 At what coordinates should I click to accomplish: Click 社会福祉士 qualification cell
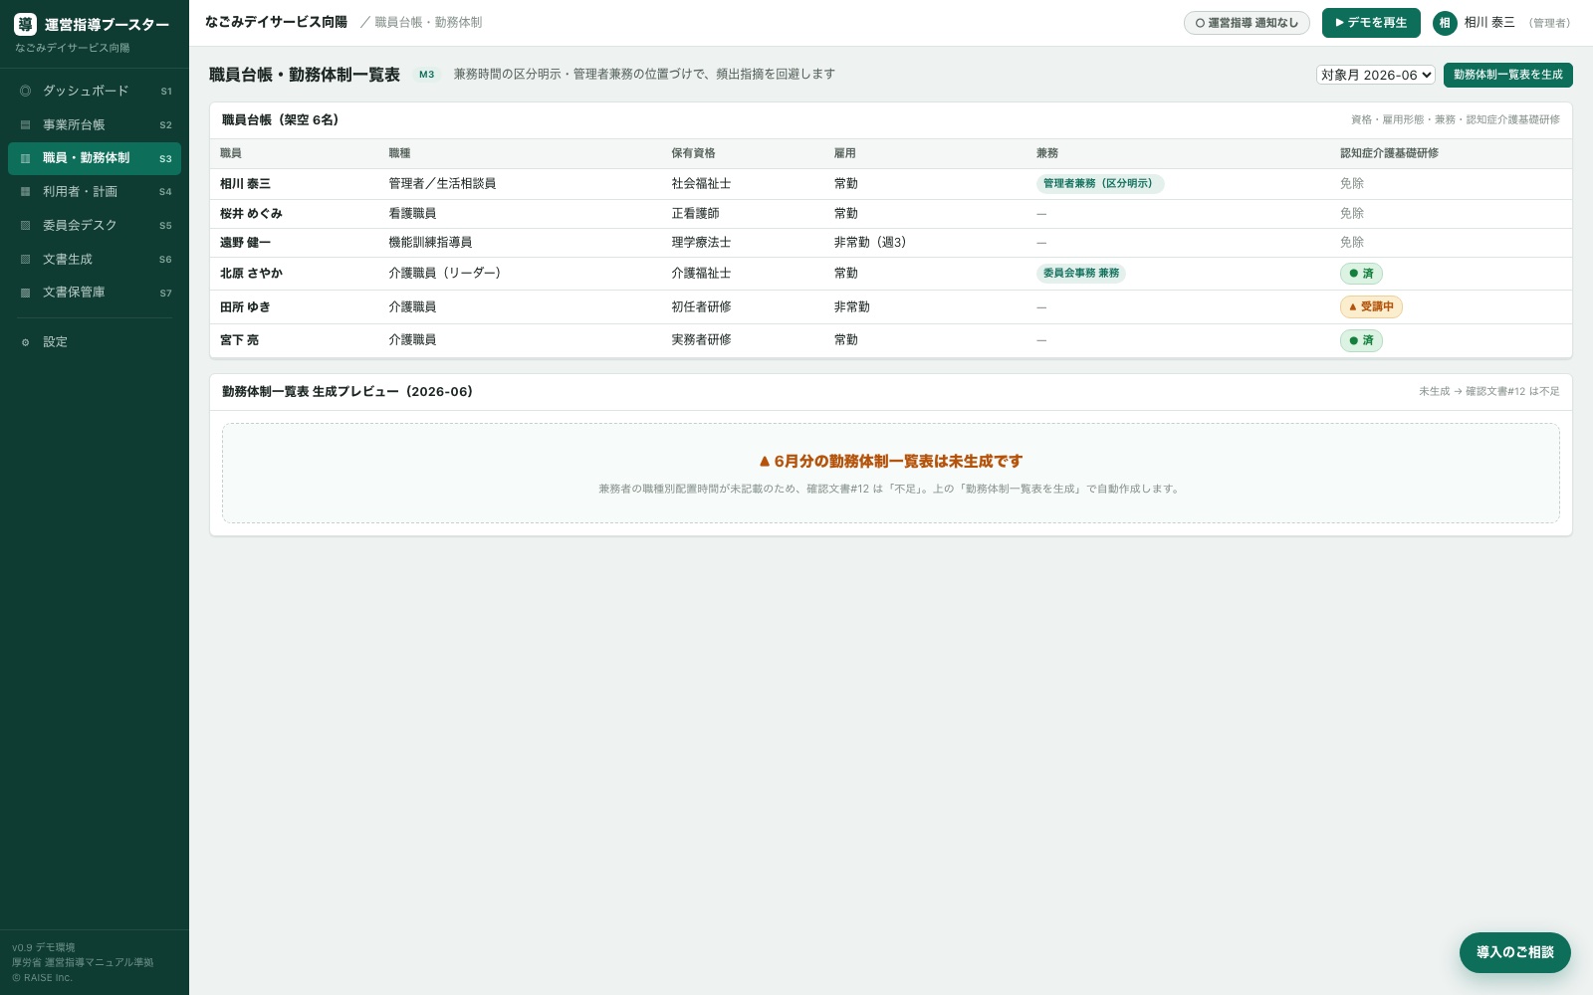coord(701,184)
